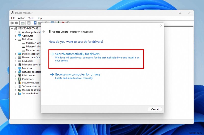The image size is (204, 135).
Task: Click the Cancel button in the dialog
Action: 155,109
